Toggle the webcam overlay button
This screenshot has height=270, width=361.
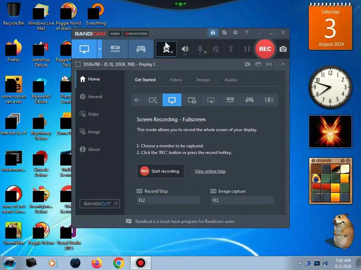[166, 49]
